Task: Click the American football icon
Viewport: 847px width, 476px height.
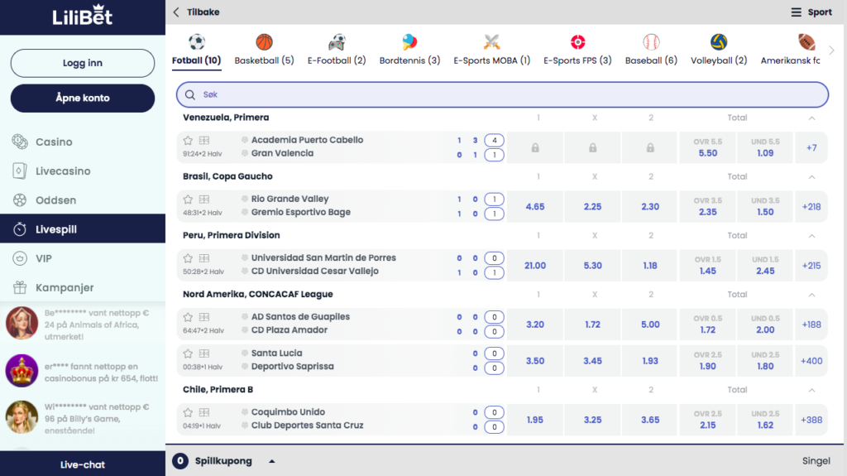Action: [806, 41]
